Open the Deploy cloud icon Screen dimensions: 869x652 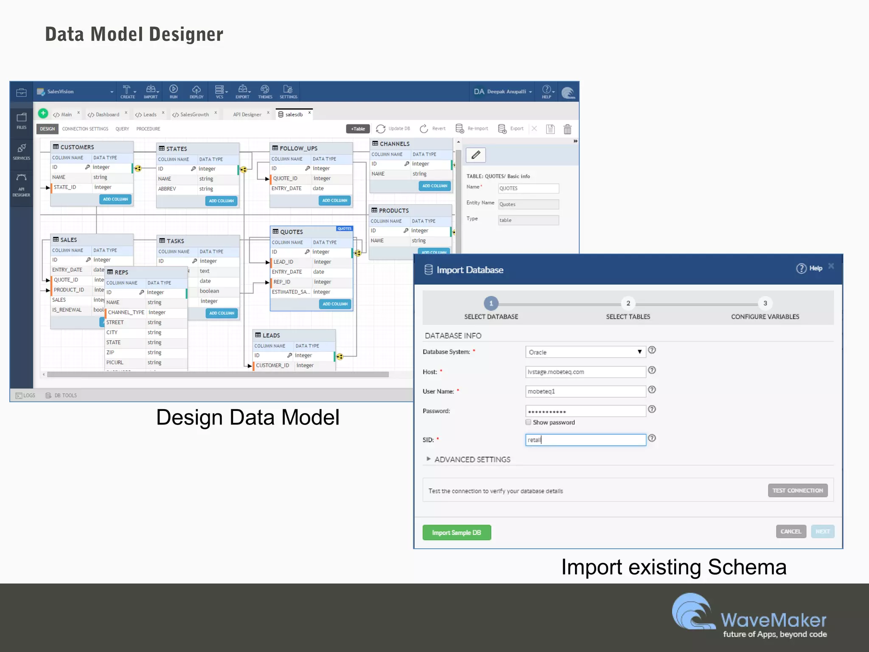tap(196, 91)
